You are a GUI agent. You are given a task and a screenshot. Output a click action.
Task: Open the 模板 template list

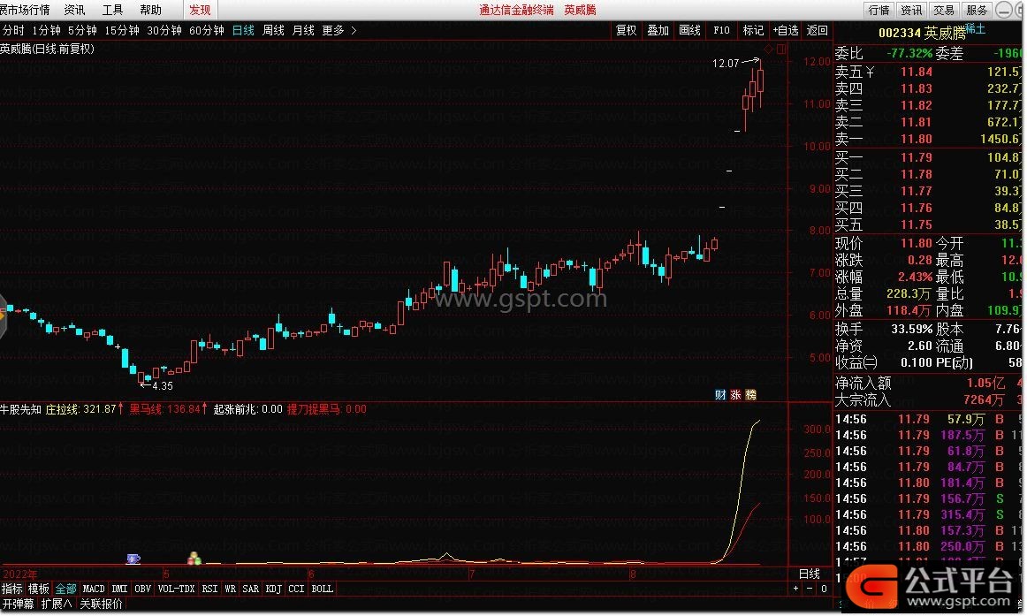[39, 589]
